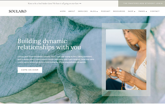Select the Shop menu label

point(131,11)
